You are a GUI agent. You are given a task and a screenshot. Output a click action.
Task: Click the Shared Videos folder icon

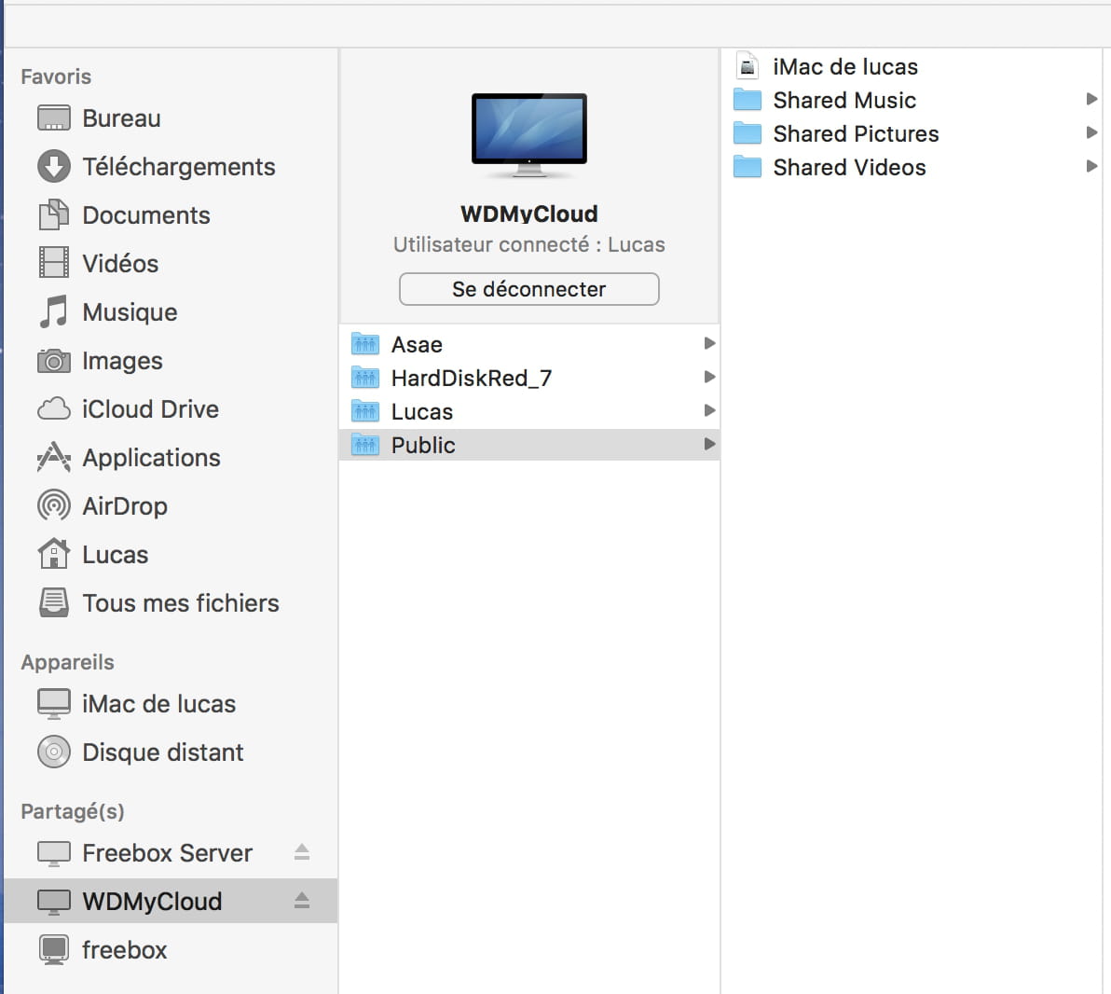[x=748, y=167]
